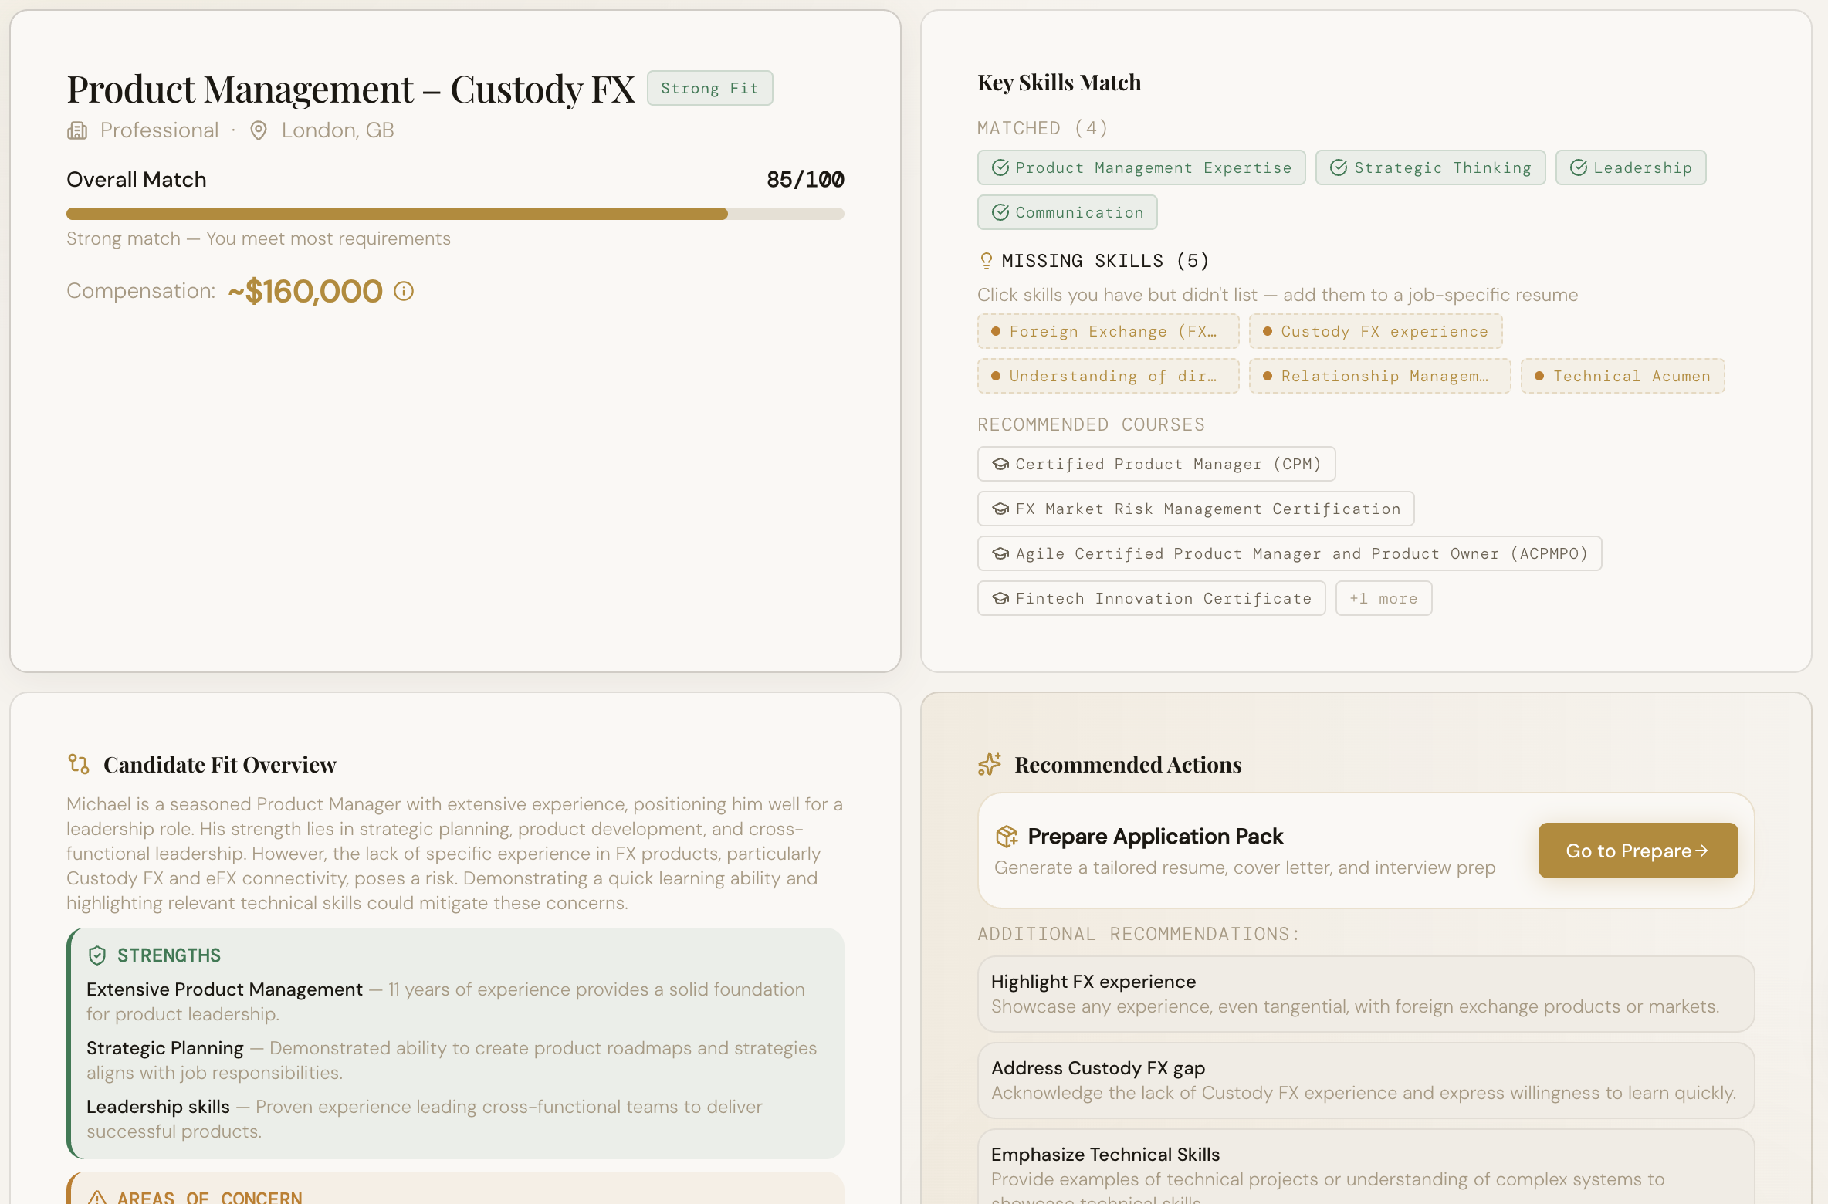
Task: Click the building icon beside Professional
Action: point(77,130)
